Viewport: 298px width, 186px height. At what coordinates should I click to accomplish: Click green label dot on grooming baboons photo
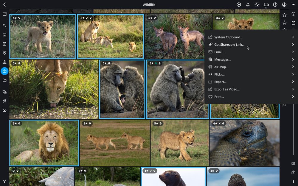[156, 63]
